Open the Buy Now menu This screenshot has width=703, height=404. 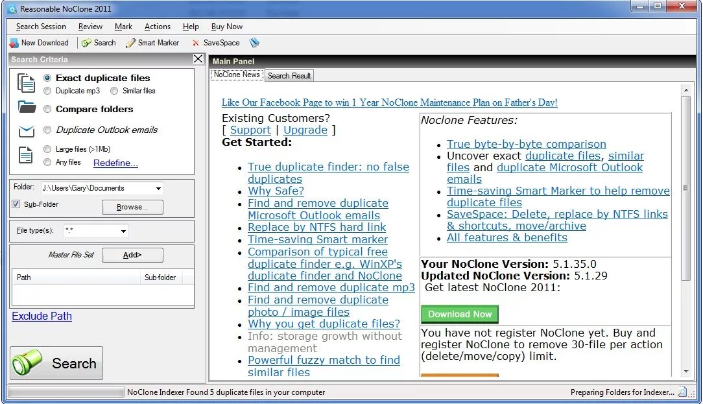(x=226, y=27)
